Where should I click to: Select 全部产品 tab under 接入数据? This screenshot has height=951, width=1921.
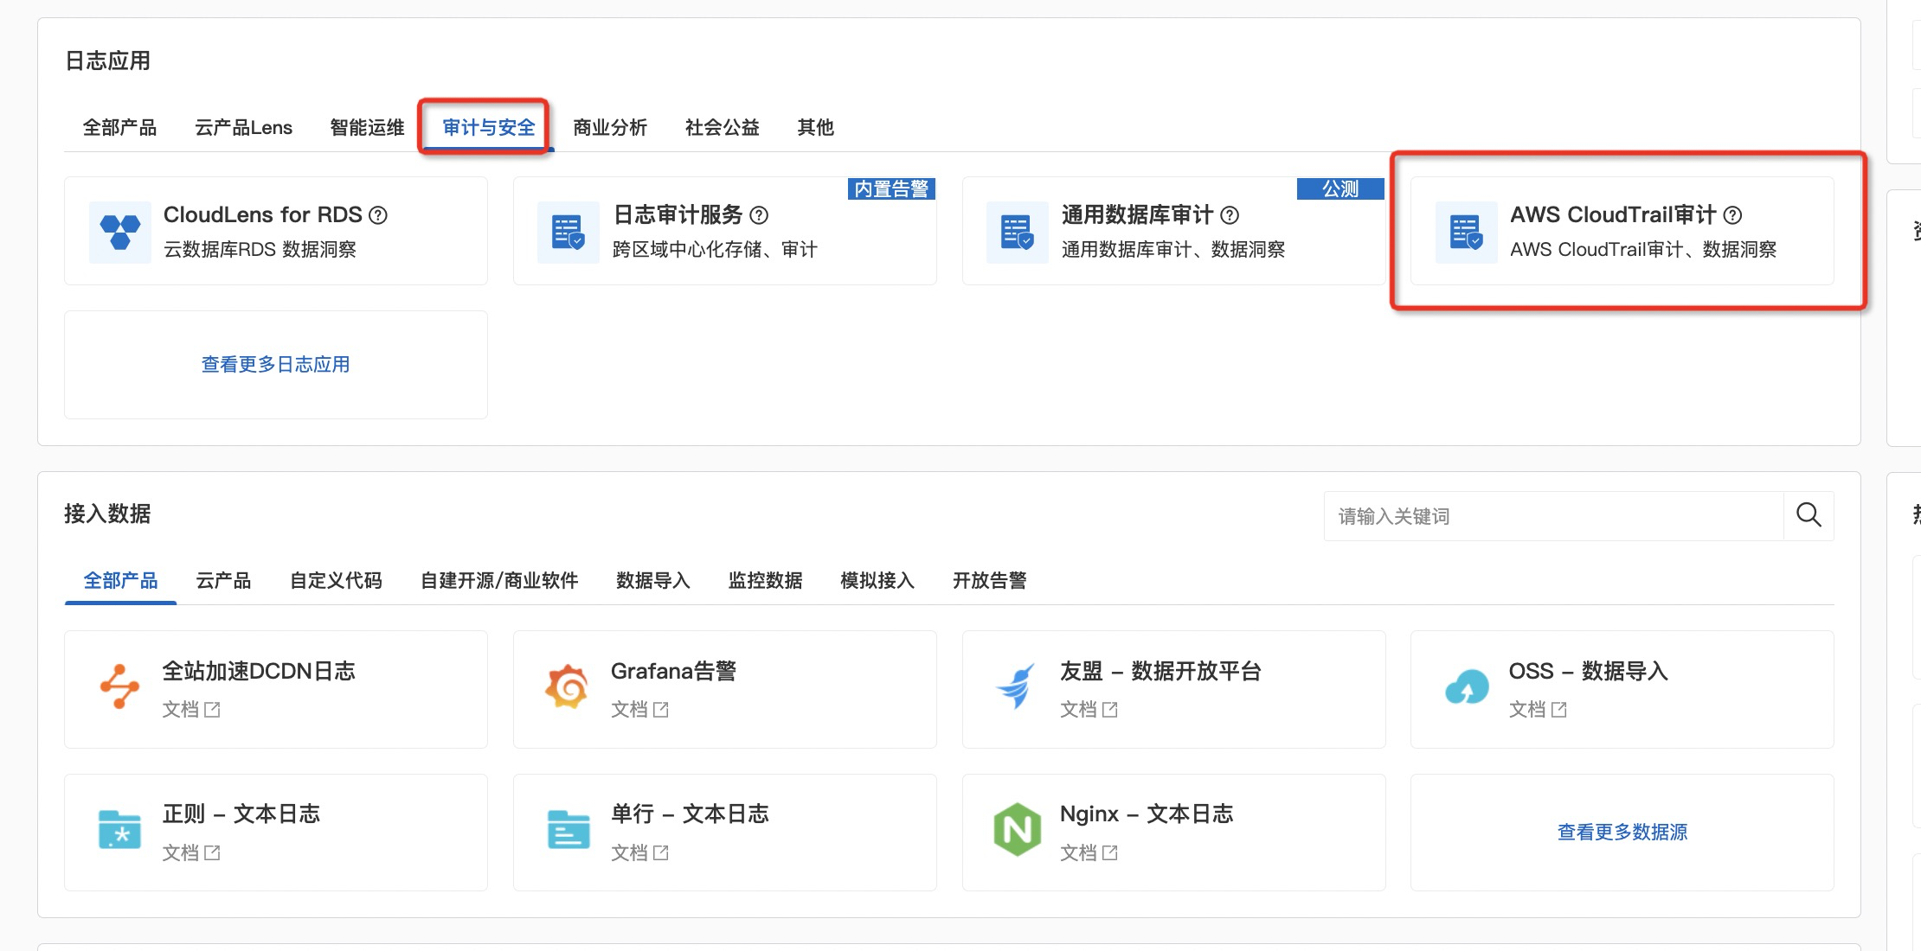(120, 580)
